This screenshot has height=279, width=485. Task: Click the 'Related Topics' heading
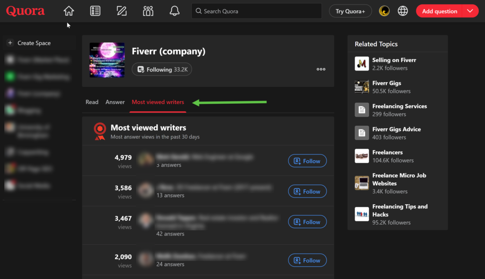376,44
